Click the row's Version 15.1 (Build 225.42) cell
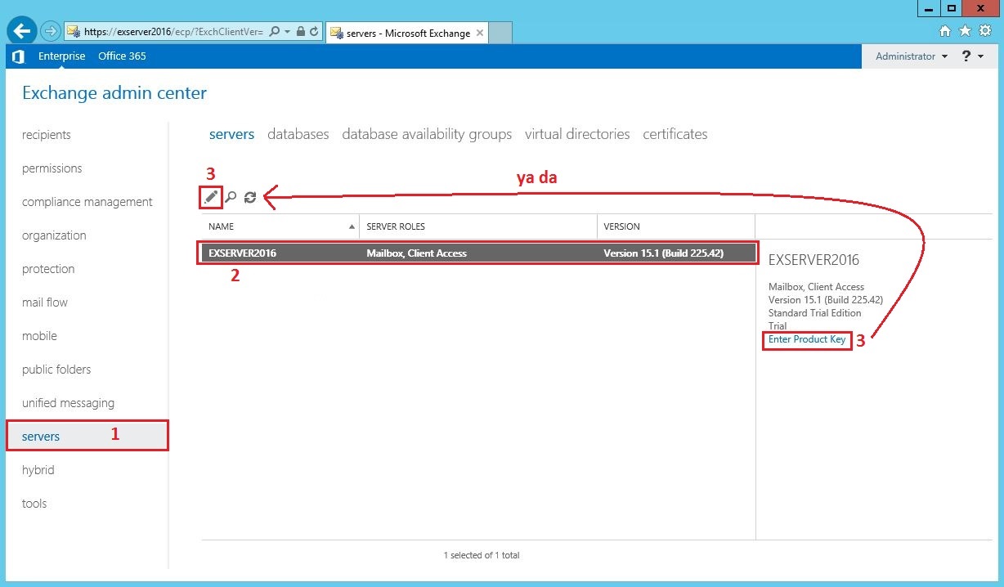The height and width of the screenshot is (587, 1004). pos(663,253)
